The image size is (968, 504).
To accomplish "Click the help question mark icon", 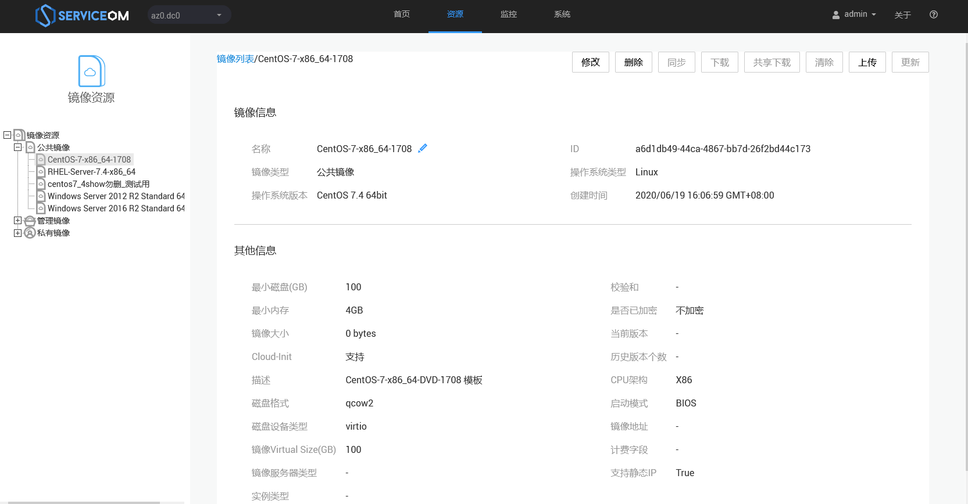I will point(934,15).
